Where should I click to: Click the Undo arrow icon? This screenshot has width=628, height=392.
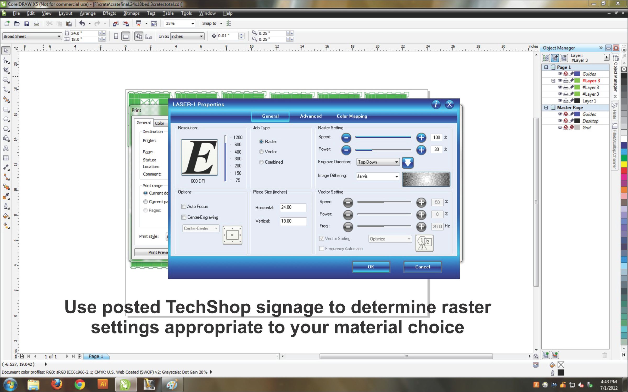[82, 24]
